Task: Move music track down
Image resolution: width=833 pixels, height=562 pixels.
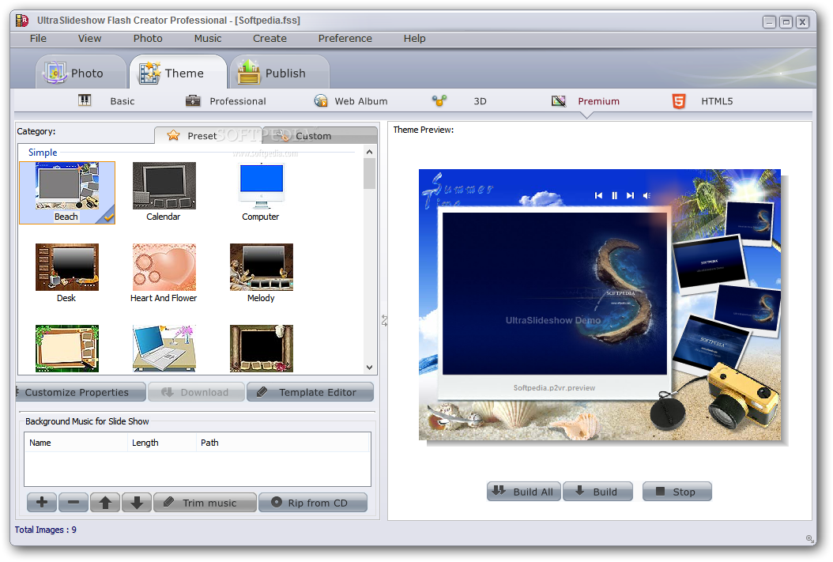Action: click(137, 503)
